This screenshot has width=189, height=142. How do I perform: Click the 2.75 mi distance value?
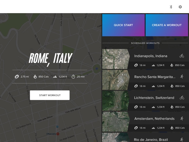click(25, 77)
